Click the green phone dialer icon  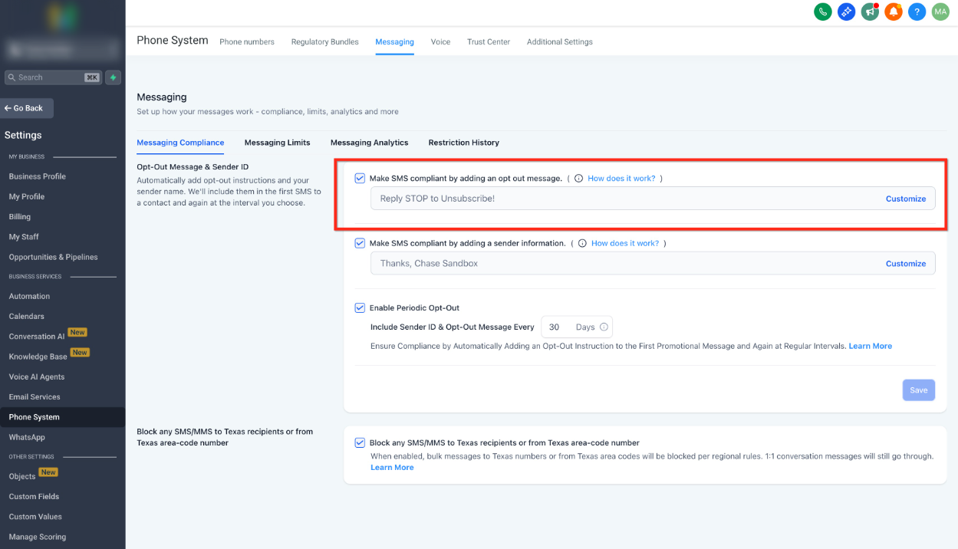point(823,12)
